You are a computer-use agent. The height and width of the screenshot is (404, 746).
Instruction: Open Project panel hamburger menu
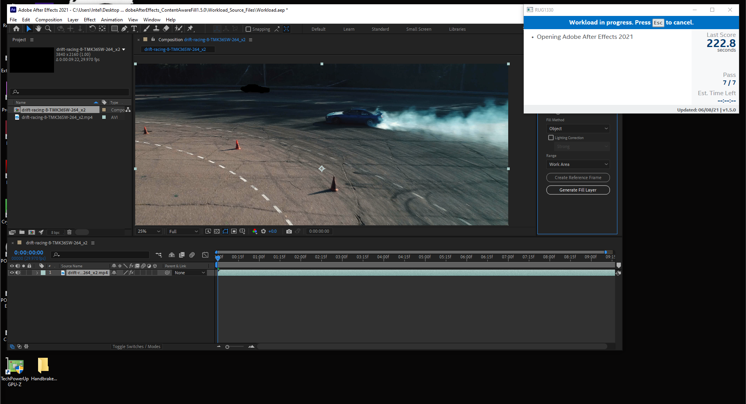32,40
